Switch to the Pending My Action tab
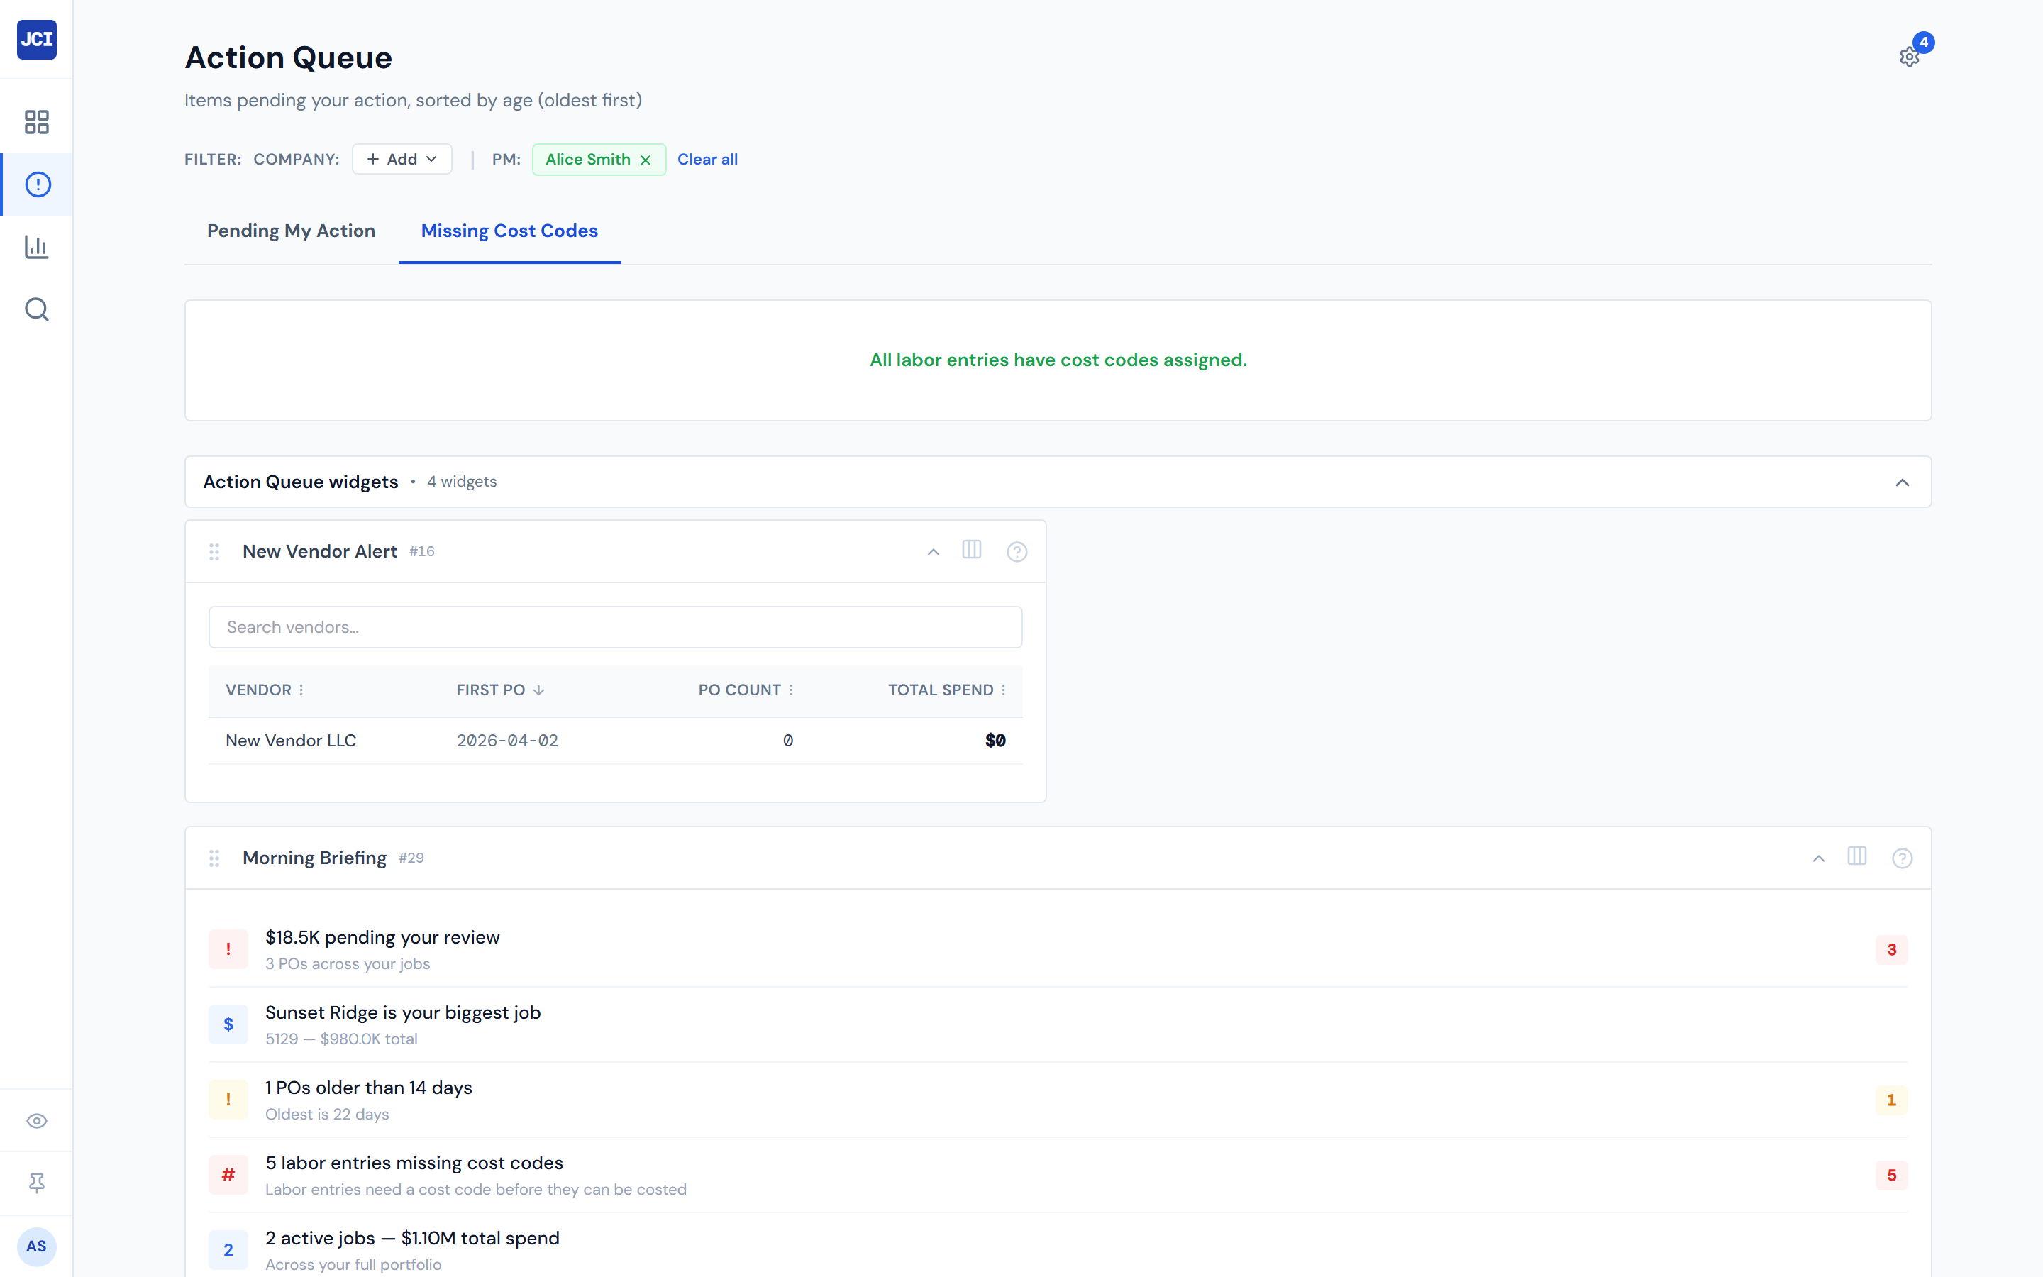 coord(292,231)
